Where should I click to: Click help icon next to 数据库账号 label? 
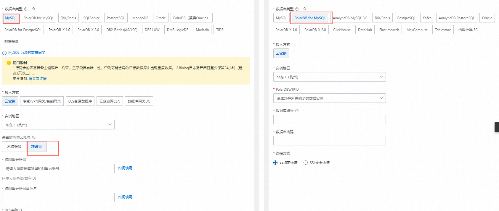pos(297,111)
